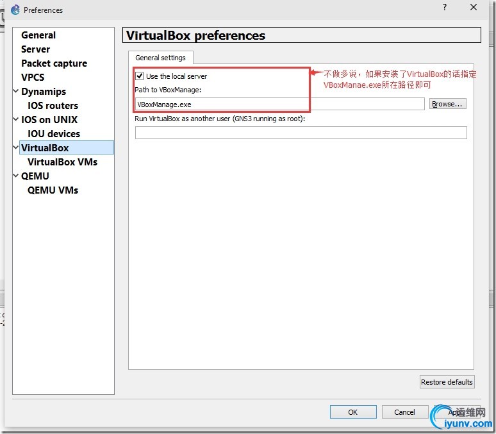Browse for the VBoxManage executable

click(x=447, y=104)
